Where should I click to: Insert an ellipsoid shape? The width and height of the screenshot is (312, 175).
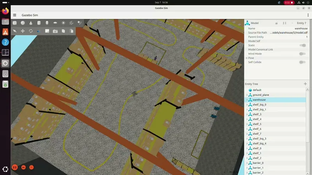55,23
